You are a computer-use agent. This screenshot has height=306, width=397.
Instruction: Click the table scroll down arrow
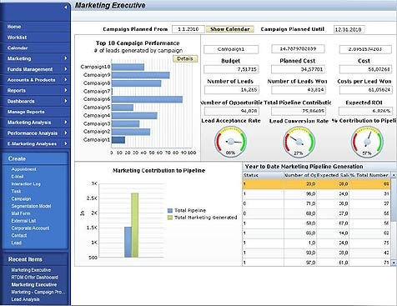pyautogui.click(x=394, y=263)
